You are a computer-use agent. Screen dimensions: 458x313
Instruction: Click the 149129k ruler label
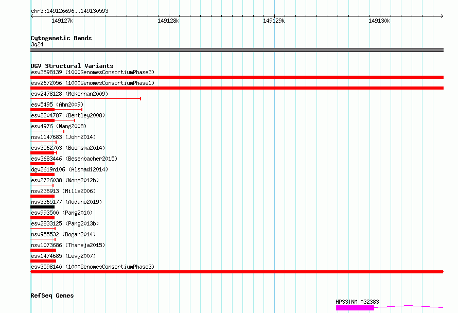274,21
